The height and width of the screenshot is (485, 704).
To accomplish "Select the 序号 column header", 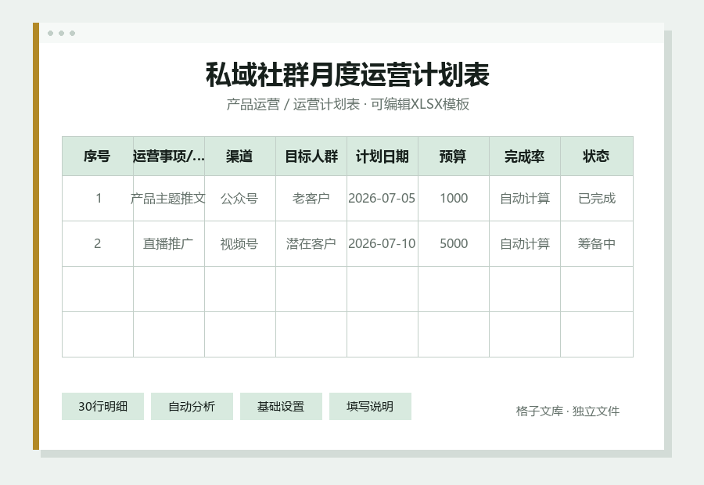I will [98, 156].
